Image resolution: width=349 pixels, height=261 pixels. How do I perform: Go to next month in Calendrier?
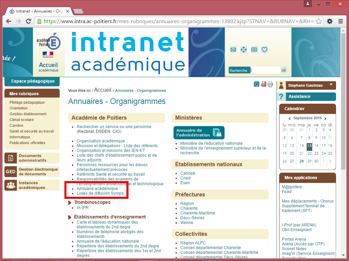pos(325,119)
